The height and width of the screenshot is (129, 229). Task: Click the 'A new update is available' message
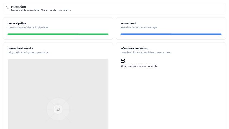(41, 10)
